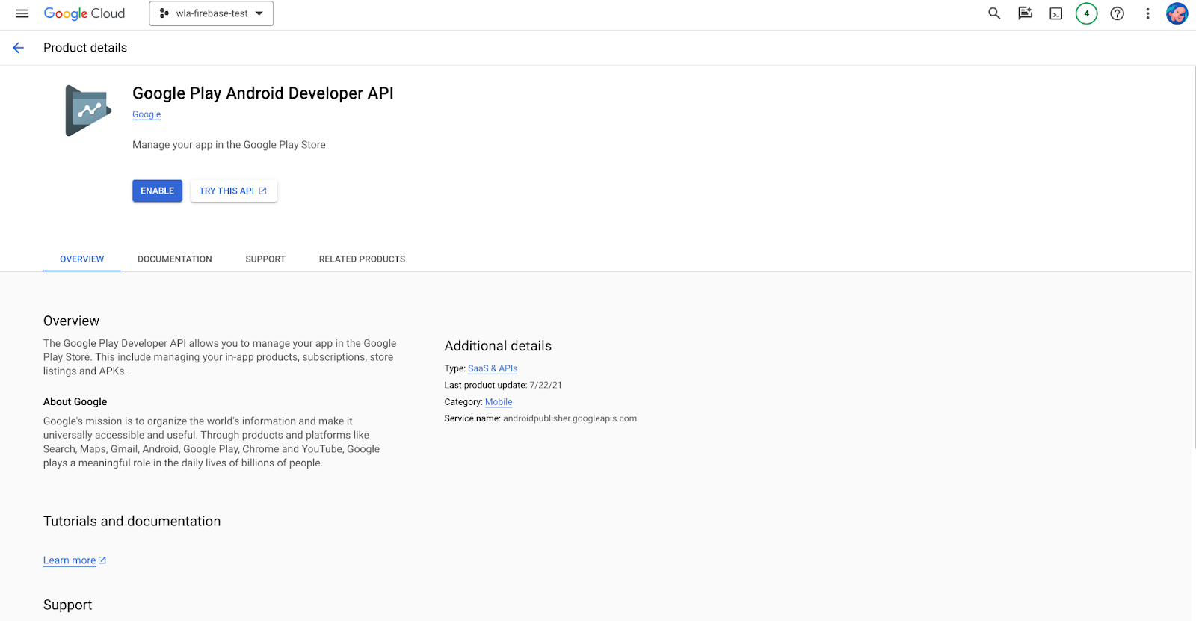Image resolution: width=1196 pixels, height=621 pixels.
Task: Open the hamburger navigation menu
Action: point(22,13)
